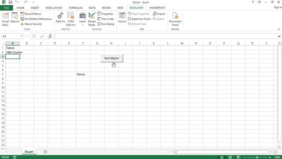Expand the formula bar

click(279, 36)
